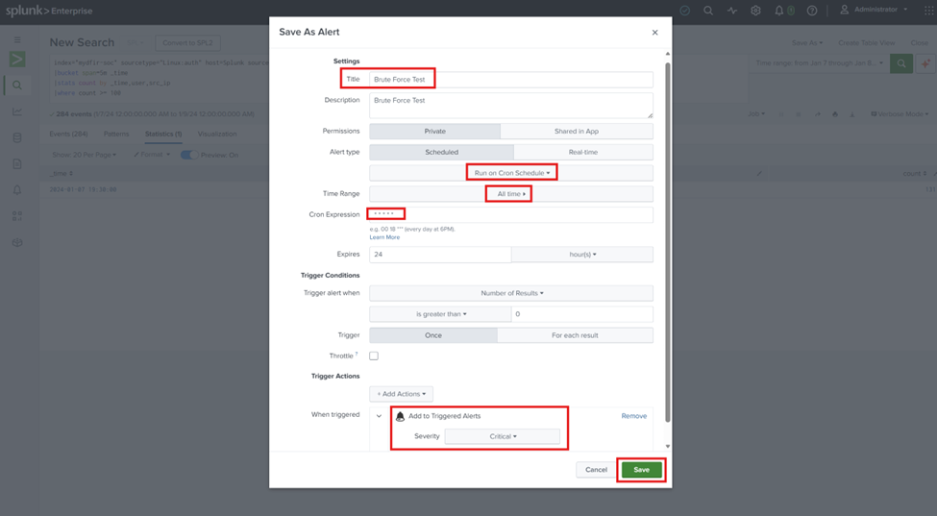Click Remove for triggered alert action
The height and width of the screenshot is (516, 937).
(634, 416)
